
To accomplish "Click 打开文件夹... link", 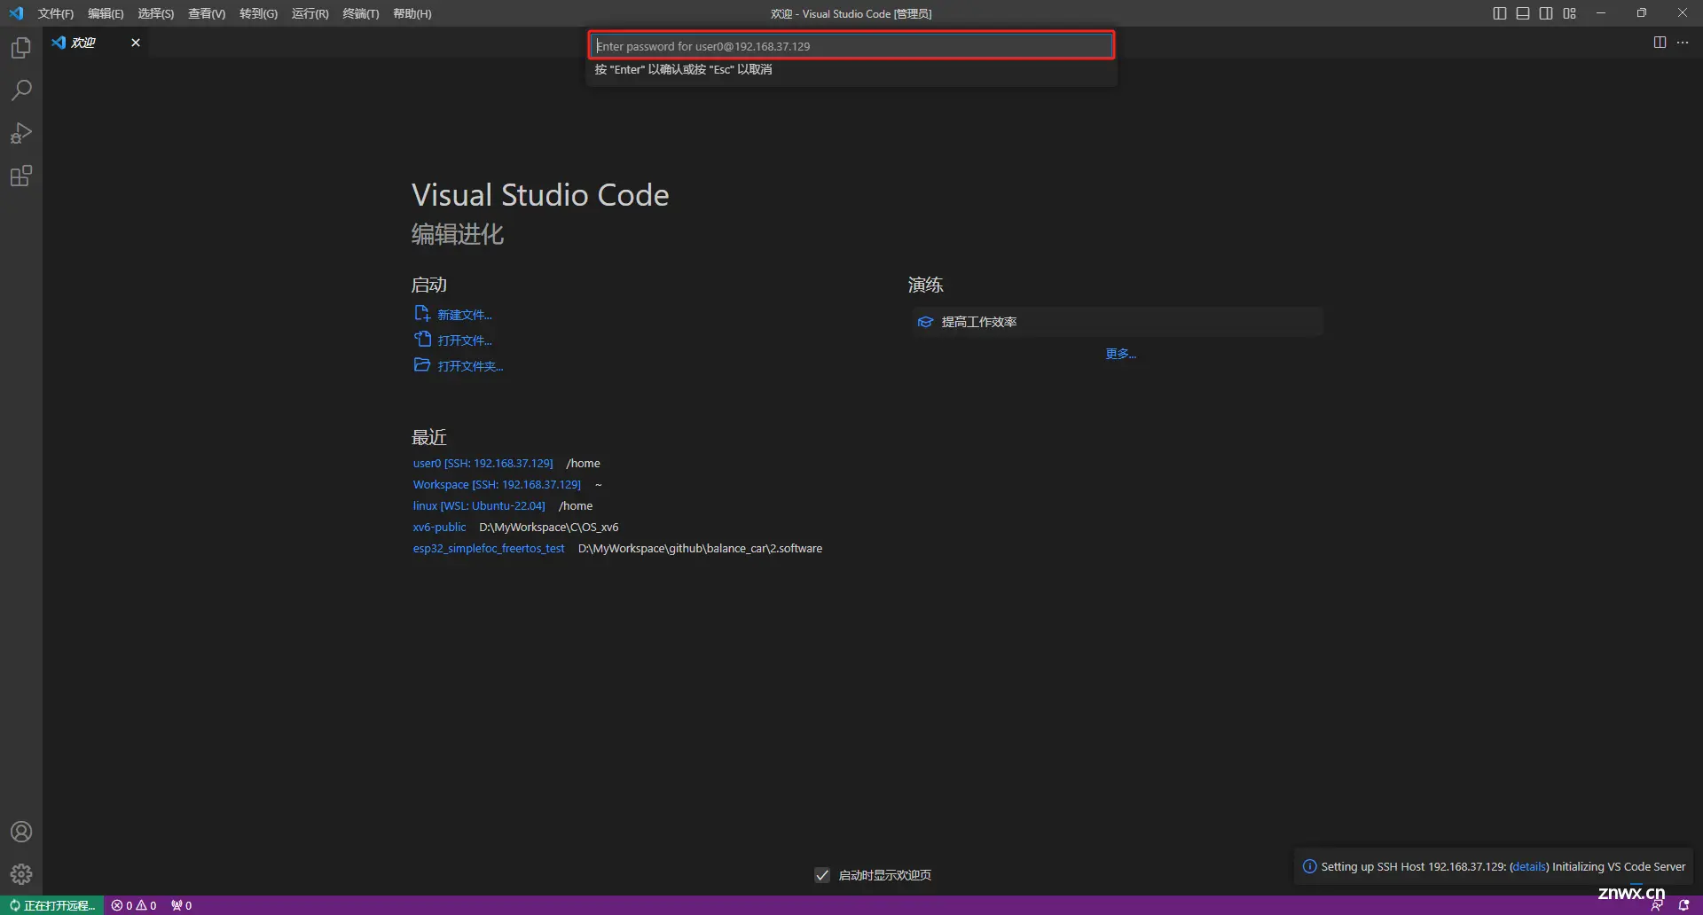I will click(x=470, y=366).
